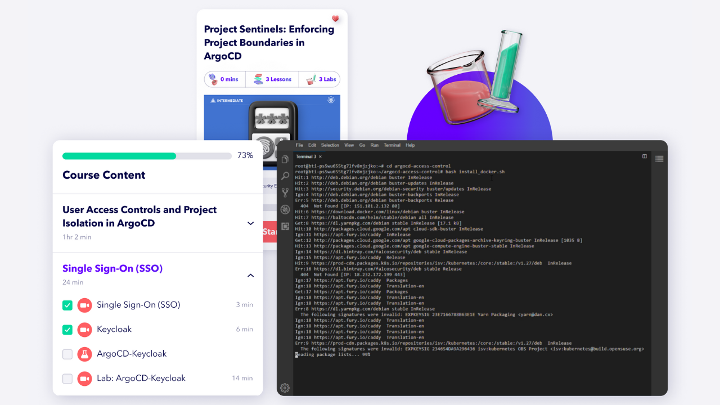Screen dimensions: 720x405
Task: Click the beaker icon beside 3 Labs
Action: point(311,79)
